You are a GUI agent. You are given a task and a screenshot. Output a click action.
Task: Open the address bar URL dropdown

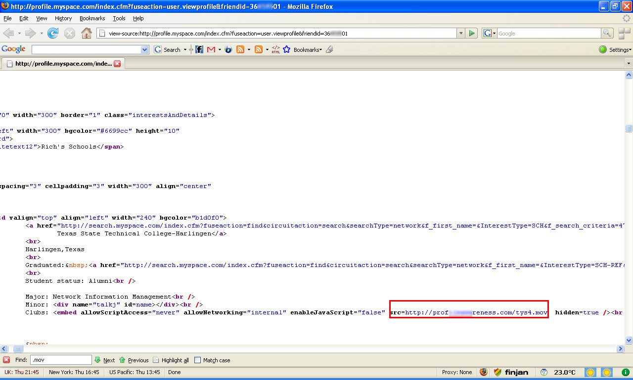coord(461,33)
